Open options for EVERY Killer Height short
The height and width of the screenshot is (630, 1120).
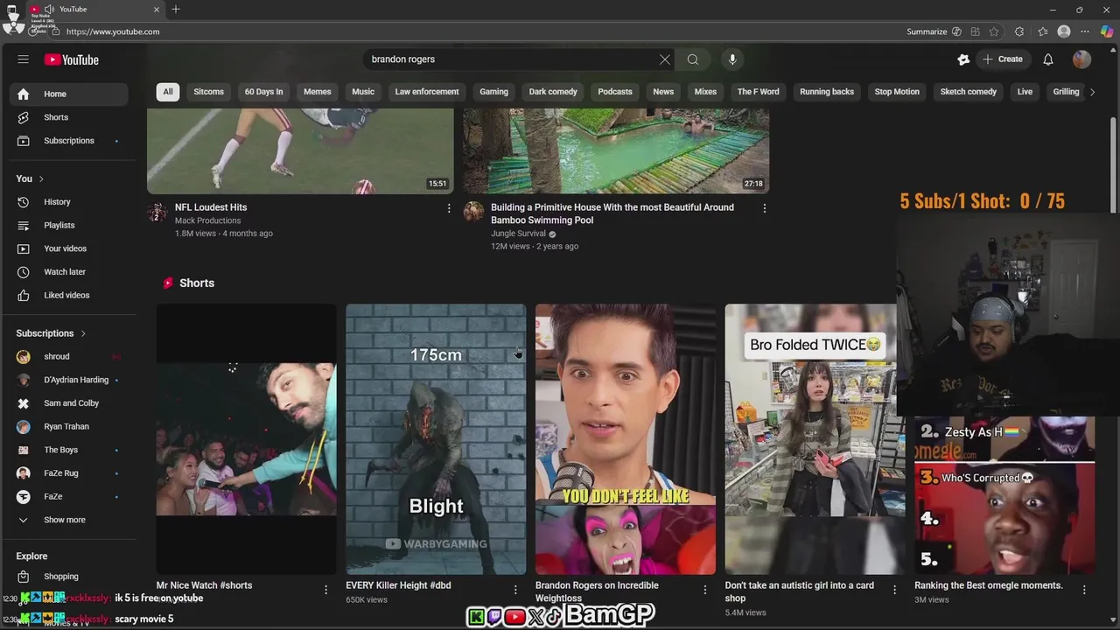[x=515, y=590]
